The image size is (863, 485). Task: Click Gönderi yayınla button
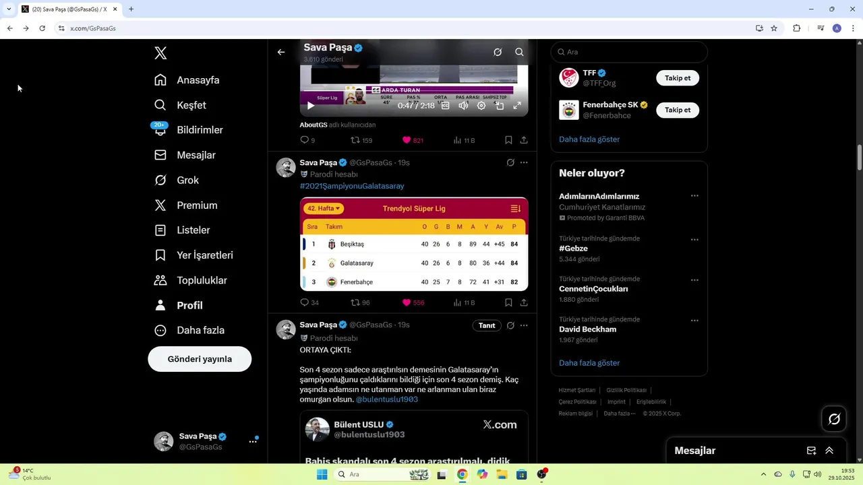tap(200, 359)
